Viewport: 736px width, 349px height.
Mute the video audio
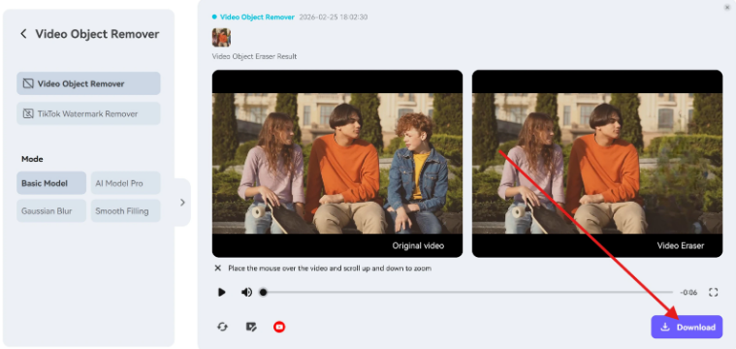point(246,292)
